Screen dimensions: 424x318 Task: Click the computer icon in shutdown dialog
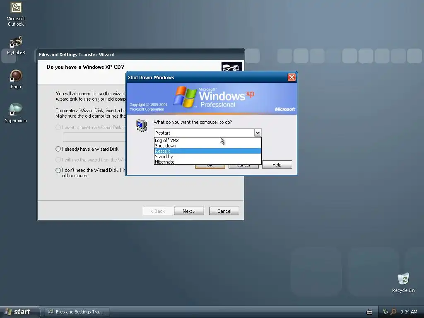[x=142, y=125]
